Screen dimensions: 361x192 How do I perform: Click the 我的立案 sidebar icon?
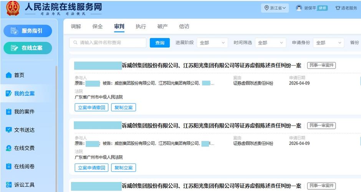8,93
